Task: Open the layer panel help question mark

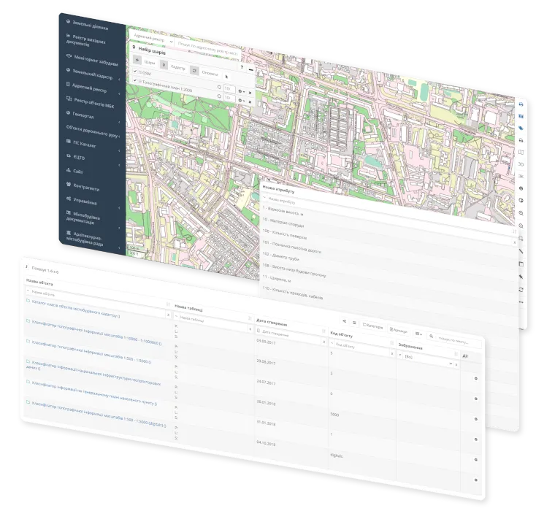Action: 242,67
